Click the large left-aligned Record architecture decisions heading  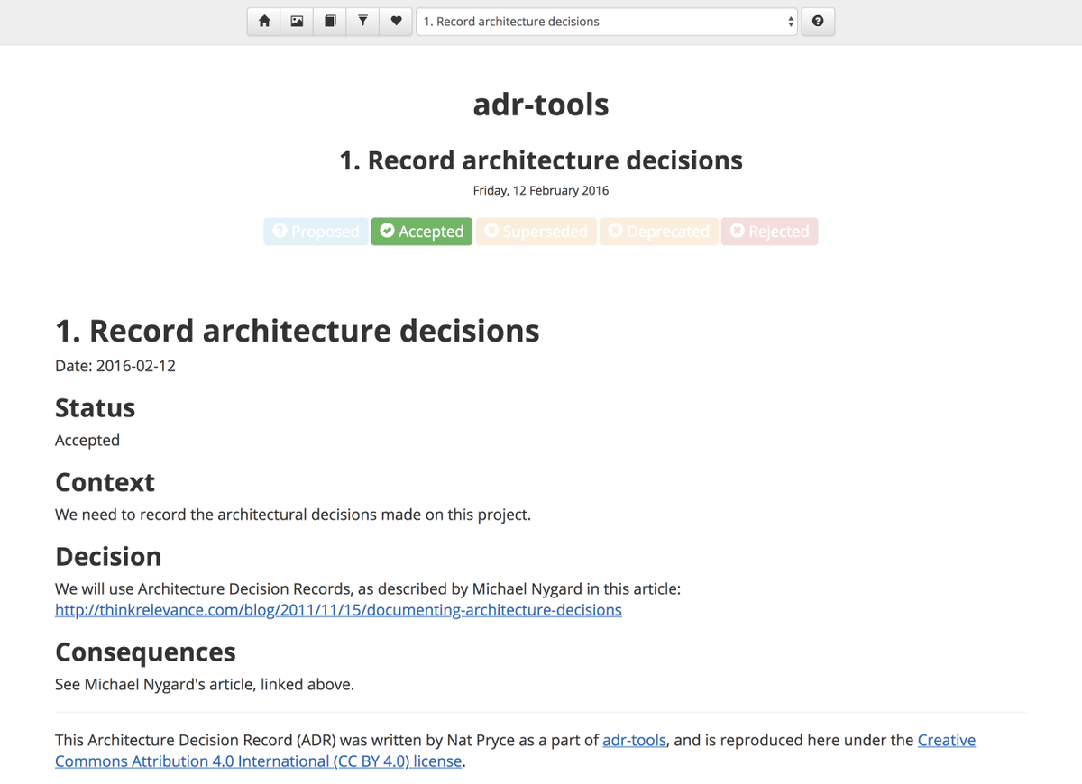[298, 331]
